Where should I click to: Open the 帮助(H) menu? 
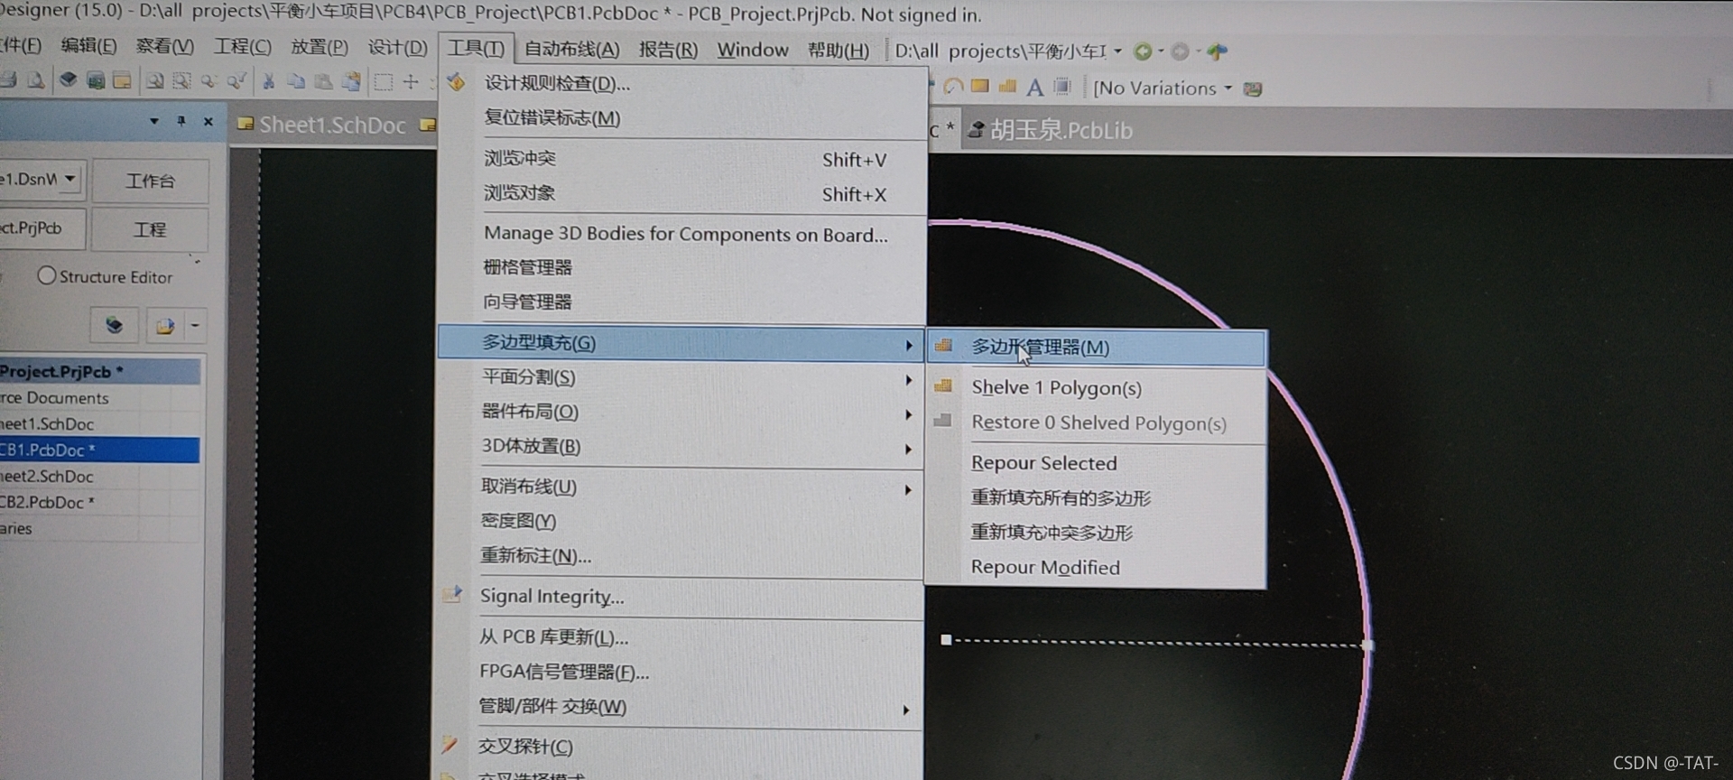click(838, 50)
